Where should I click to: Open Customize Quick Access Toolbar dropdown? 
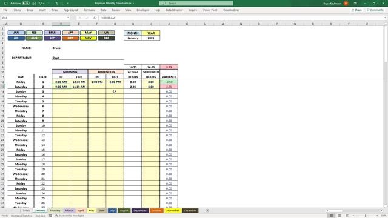67,4
